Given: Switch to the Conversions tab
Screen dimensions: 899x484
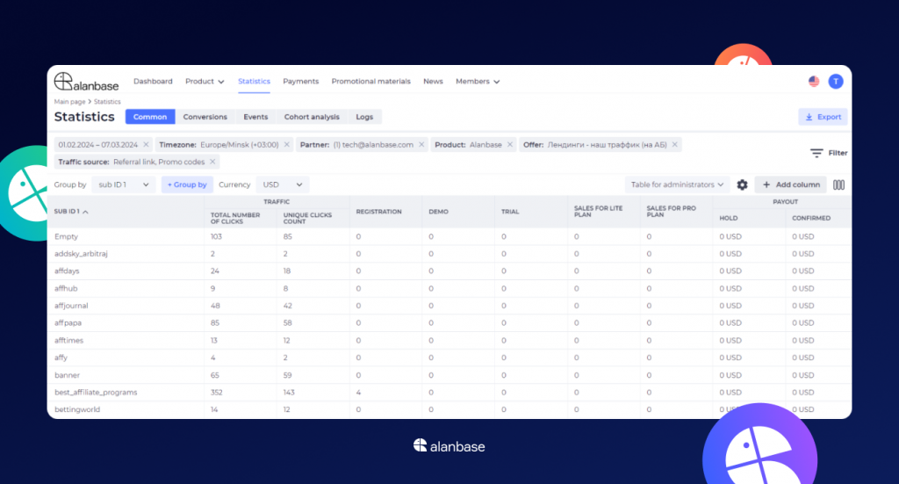Looking at the screenshot, I should click(x=205, y=117).
